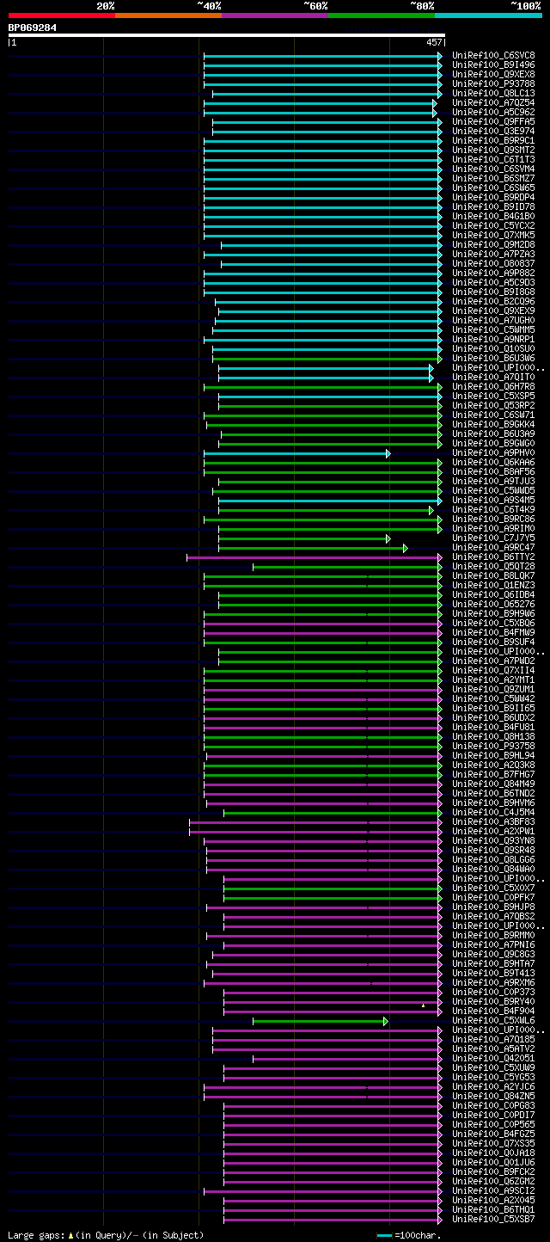Select the UniRef100_C5X0X7 label
550x1242 pixels.
[x=493, y=888]
